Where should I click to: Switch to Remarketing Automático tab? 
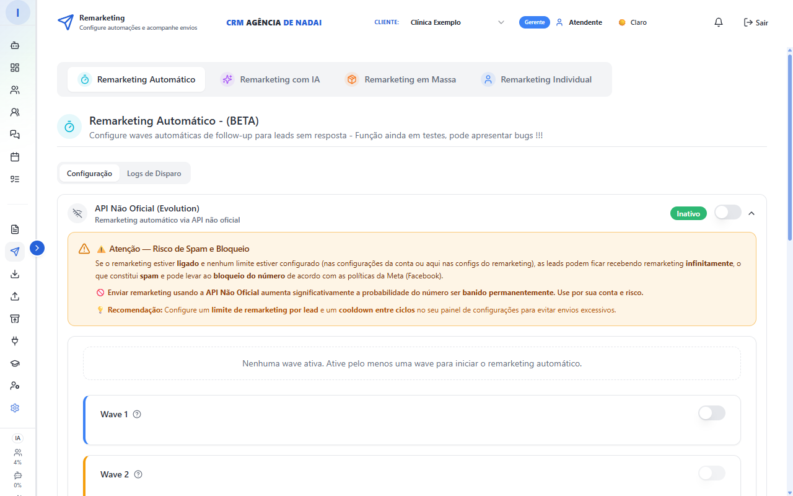click(x=136, y=79)
